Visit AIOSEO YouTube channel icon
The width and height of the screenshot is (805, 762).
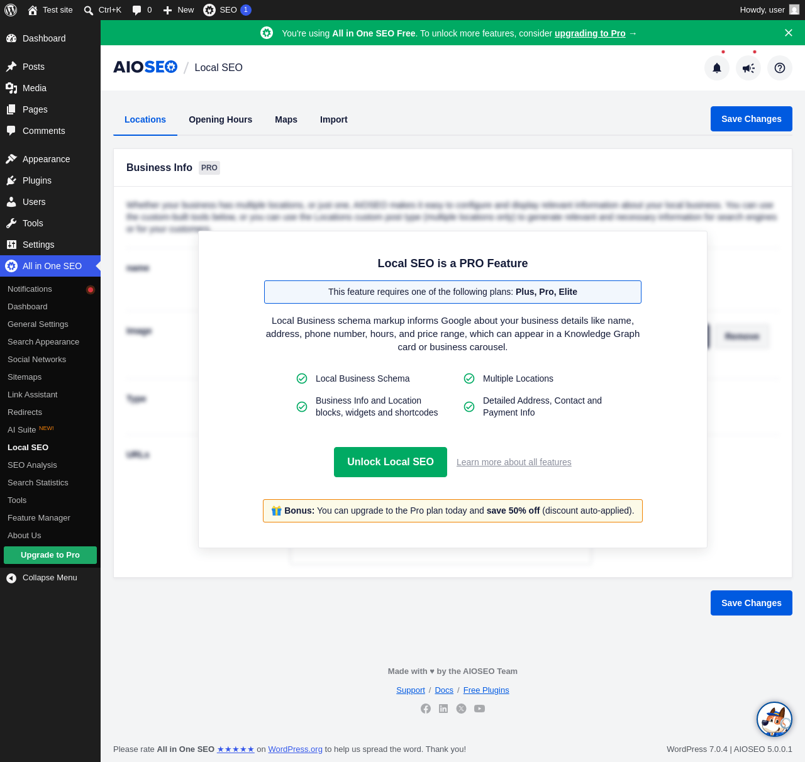click(479, 709)
